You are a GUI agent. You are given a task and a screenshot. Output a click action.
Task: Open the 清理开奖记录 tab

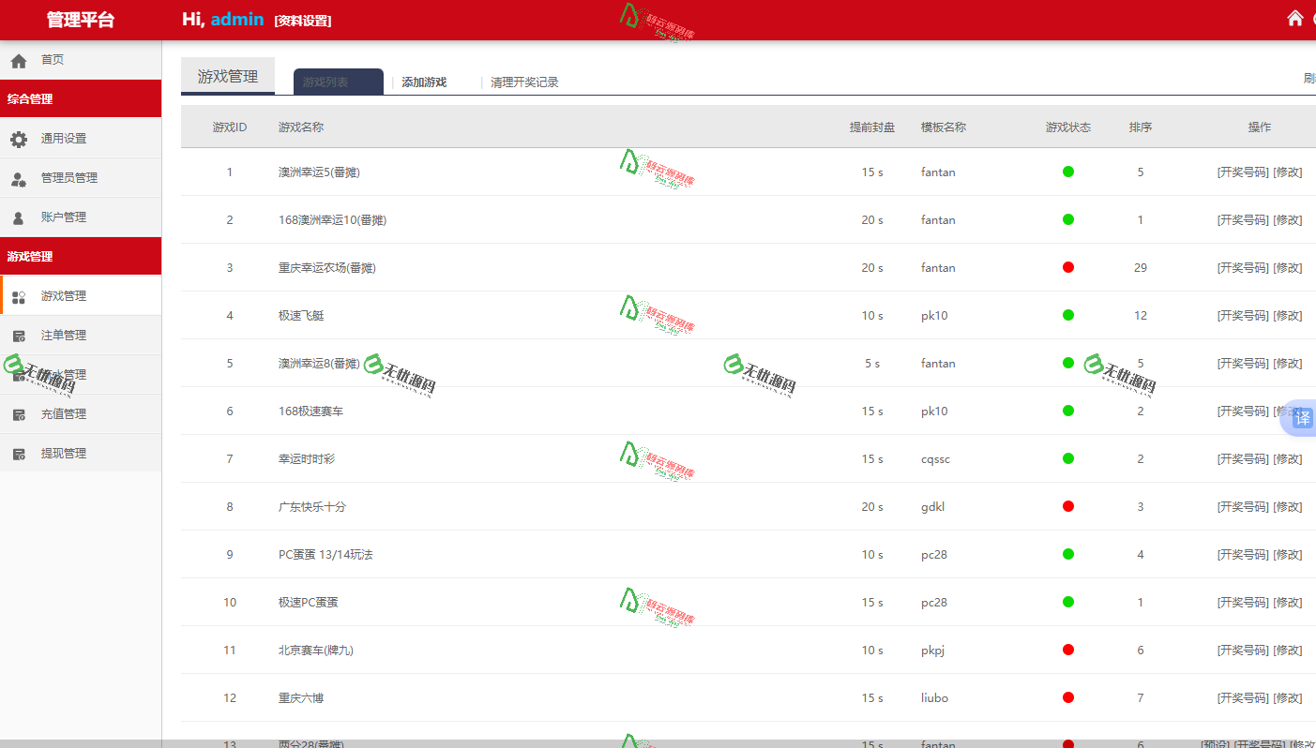522,82
